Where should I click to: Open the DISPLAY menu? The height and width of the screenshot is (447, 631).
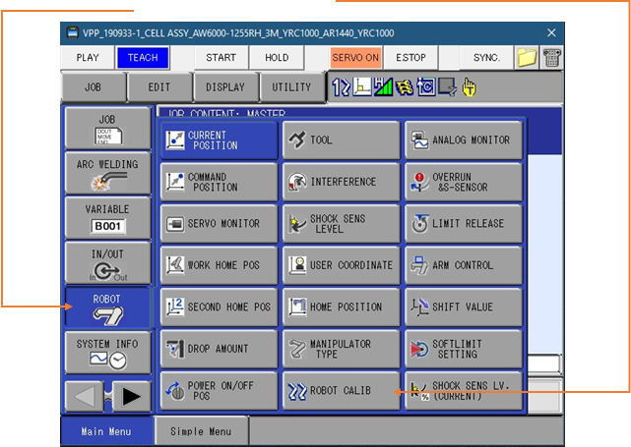(225, 87)
